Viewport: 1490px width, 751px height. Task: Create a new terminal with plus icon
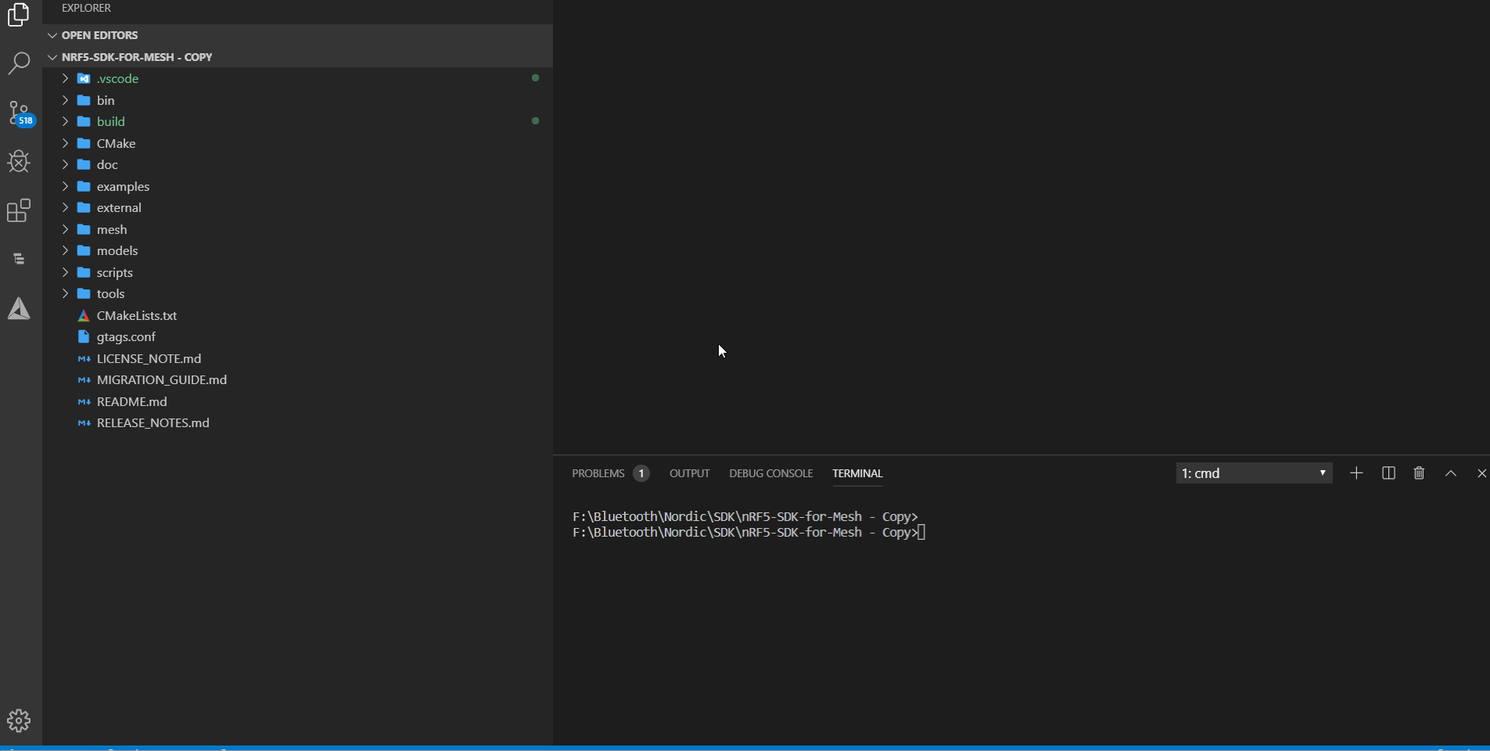(1356, 473)
